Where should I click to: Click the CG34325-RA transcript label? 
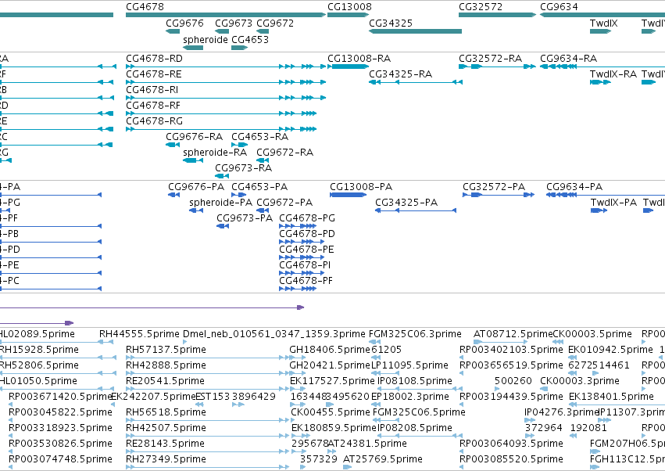point(400,74)
